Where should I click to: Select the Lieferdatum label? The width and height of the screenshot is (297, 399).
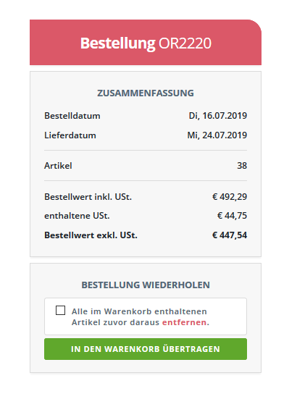(x=70, y=135)
